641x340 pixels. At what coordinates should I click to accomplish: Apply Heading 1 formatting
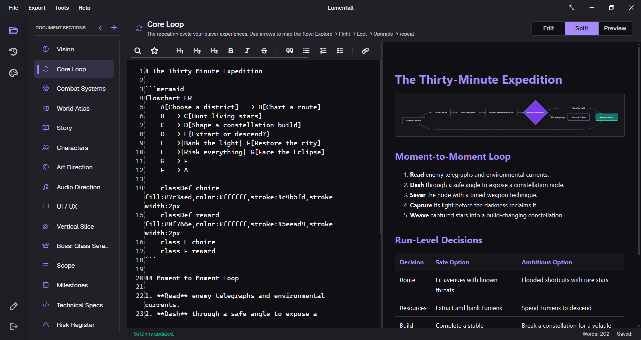pos(180,51)
